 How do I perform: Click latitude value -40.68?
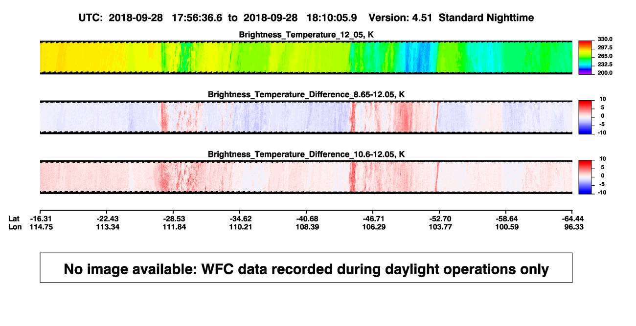click(308, 218)
